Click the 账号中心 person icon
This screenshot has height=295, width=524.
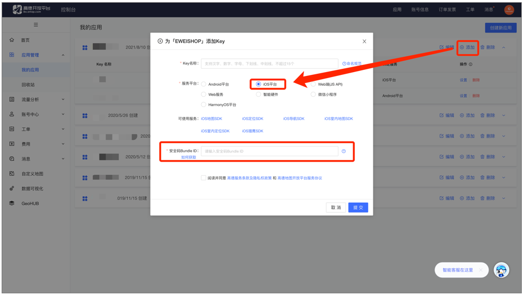(x=11, y=114)
